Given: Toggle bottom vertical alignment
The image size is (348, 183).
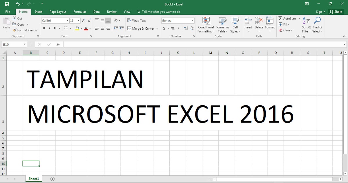Looking at the screenshot, I should click(108, 21).
